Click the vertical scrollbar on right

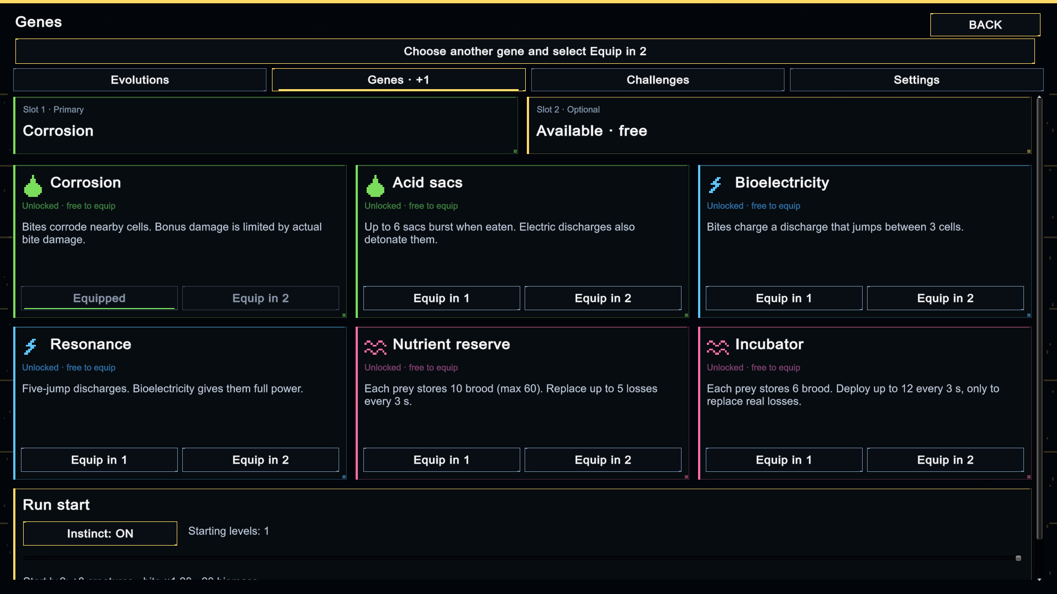point(1039,319)
